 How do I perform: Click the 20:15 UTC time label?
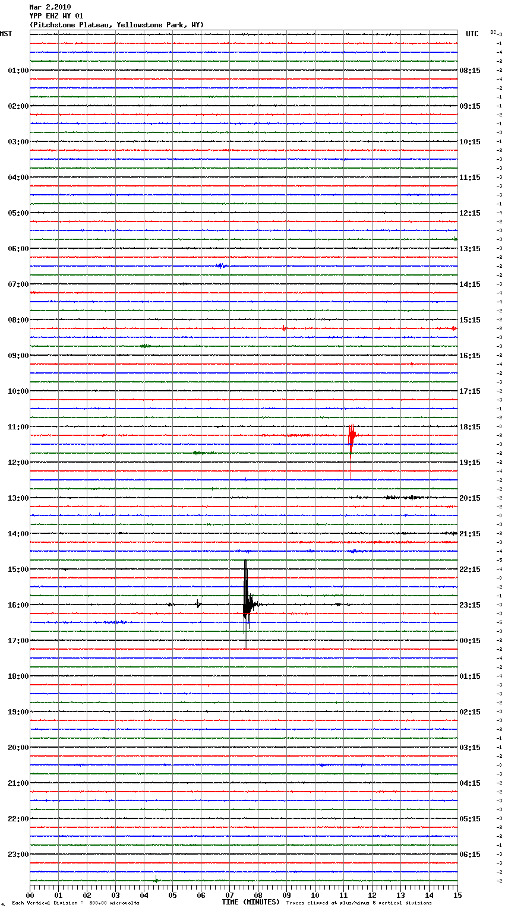click(470, 498)
